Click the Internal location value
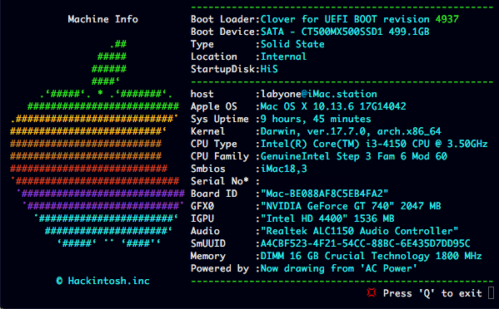This screenshot has height=309, width=499. (x=283, y=56)
